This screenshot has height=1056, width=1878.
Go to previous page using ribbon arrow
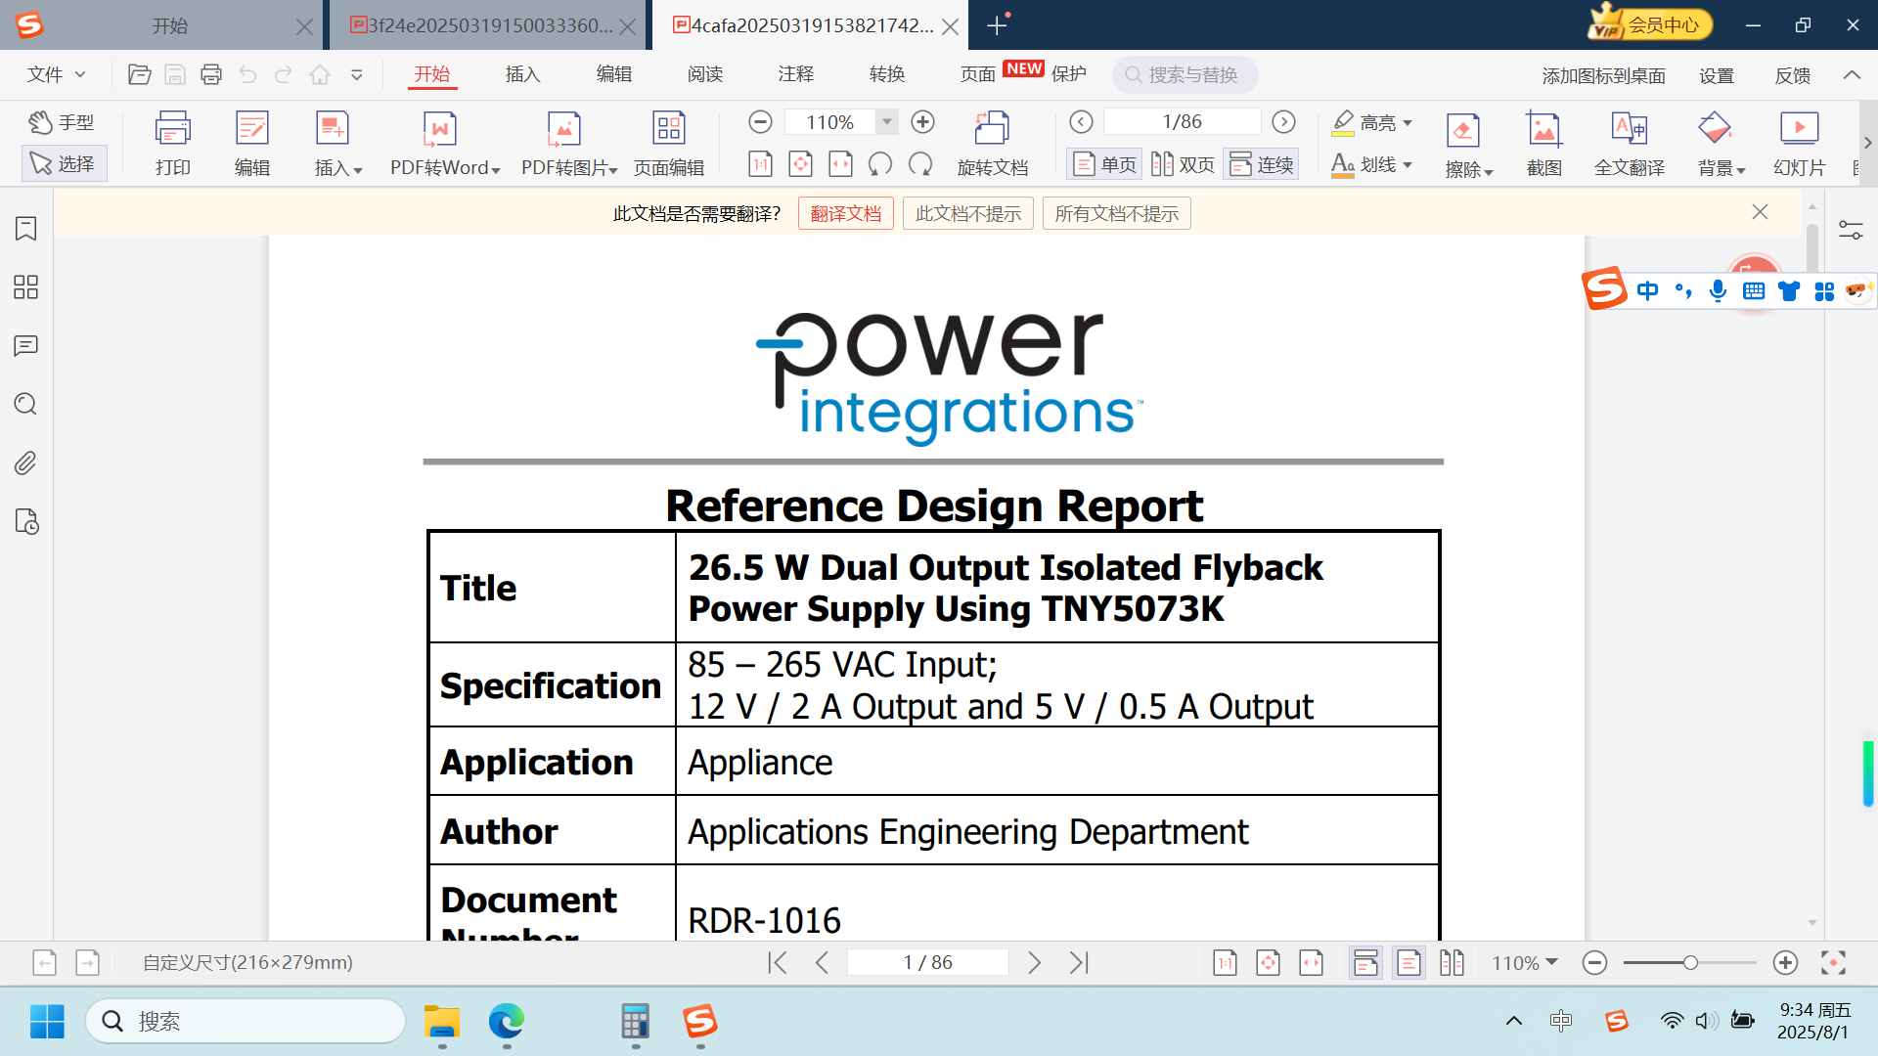[1081, 122]
